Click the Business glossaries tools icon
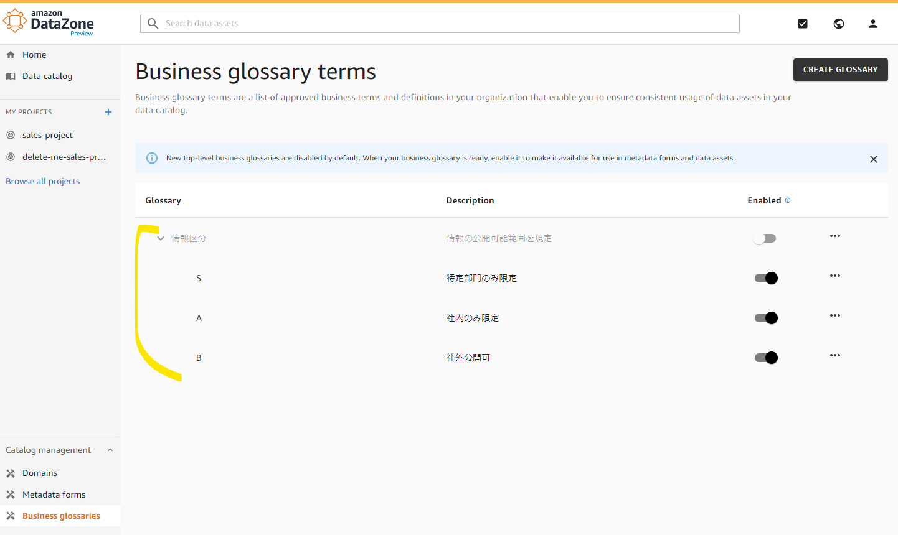 (11, 516)
